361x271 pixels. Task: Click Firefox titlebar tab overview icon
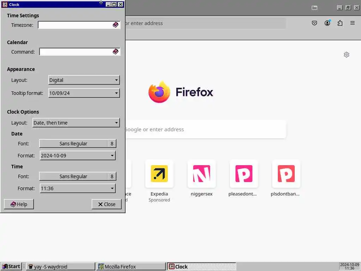coord(314,8)
